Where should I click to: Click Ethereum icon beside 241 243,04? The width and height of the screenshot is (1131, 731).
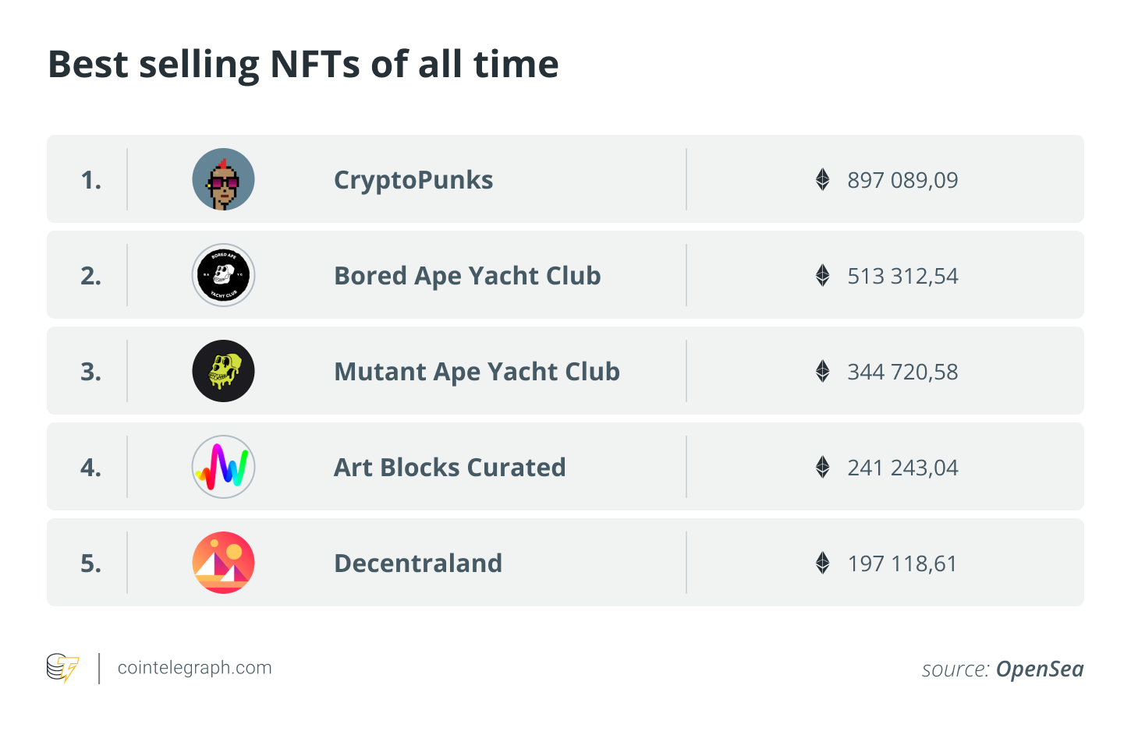coord(822,467)
